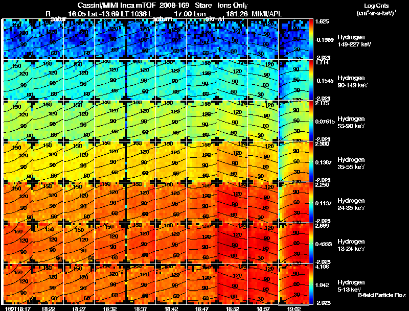The image size is (409, 311).
Task: Click the B-field Particle Flow caption
Action: click(382, 295)
